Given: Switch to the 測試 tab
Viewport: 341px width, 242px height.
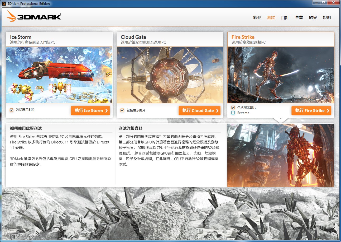Looking at the screenshot, I should pos(271,17).
